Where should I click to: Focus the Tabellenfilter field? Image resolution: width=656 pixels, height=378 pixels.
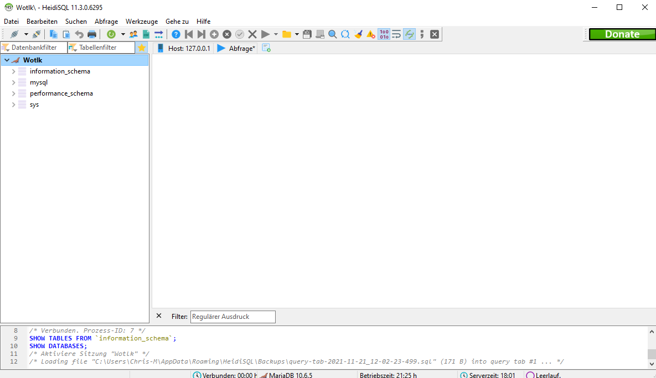pos(102,48)
